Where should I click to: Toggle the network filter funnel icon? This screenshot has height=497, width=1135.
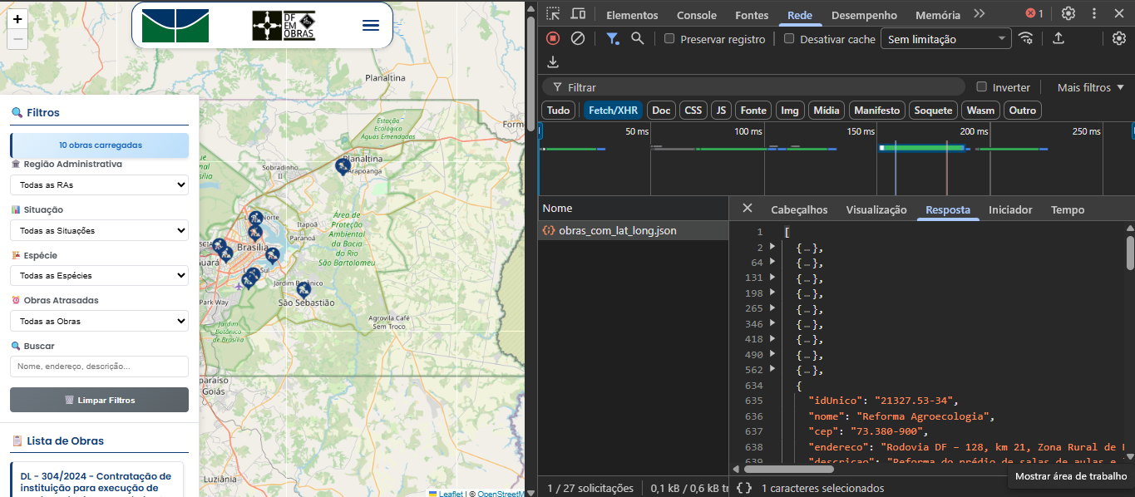[x=613, y=38]
